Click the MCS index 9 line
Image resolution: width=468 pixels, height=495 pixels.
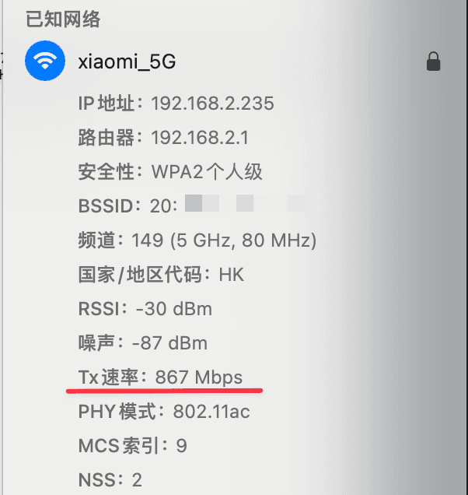click(x=132, y=446)
